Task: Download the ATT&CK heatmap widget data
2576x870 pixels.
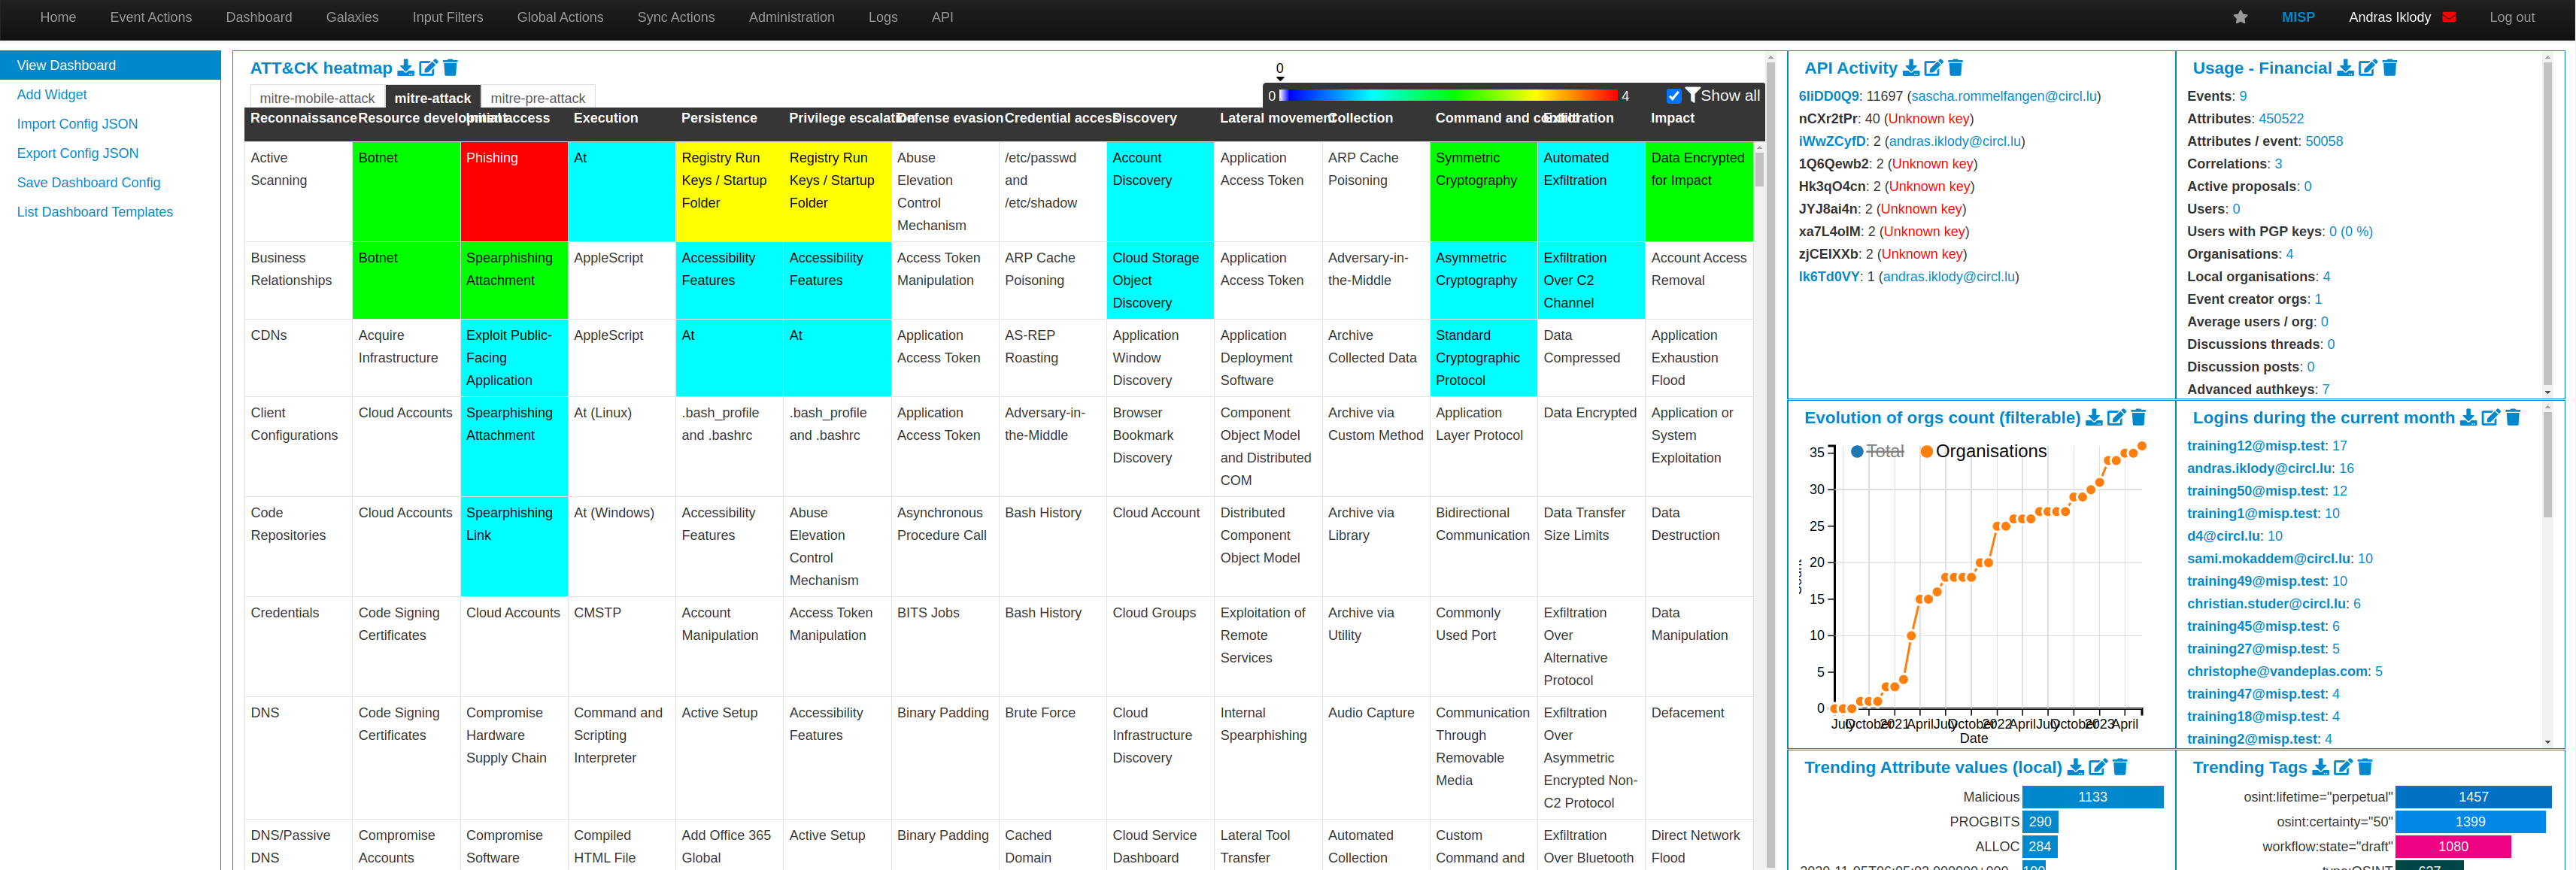Action: [406, 68]
